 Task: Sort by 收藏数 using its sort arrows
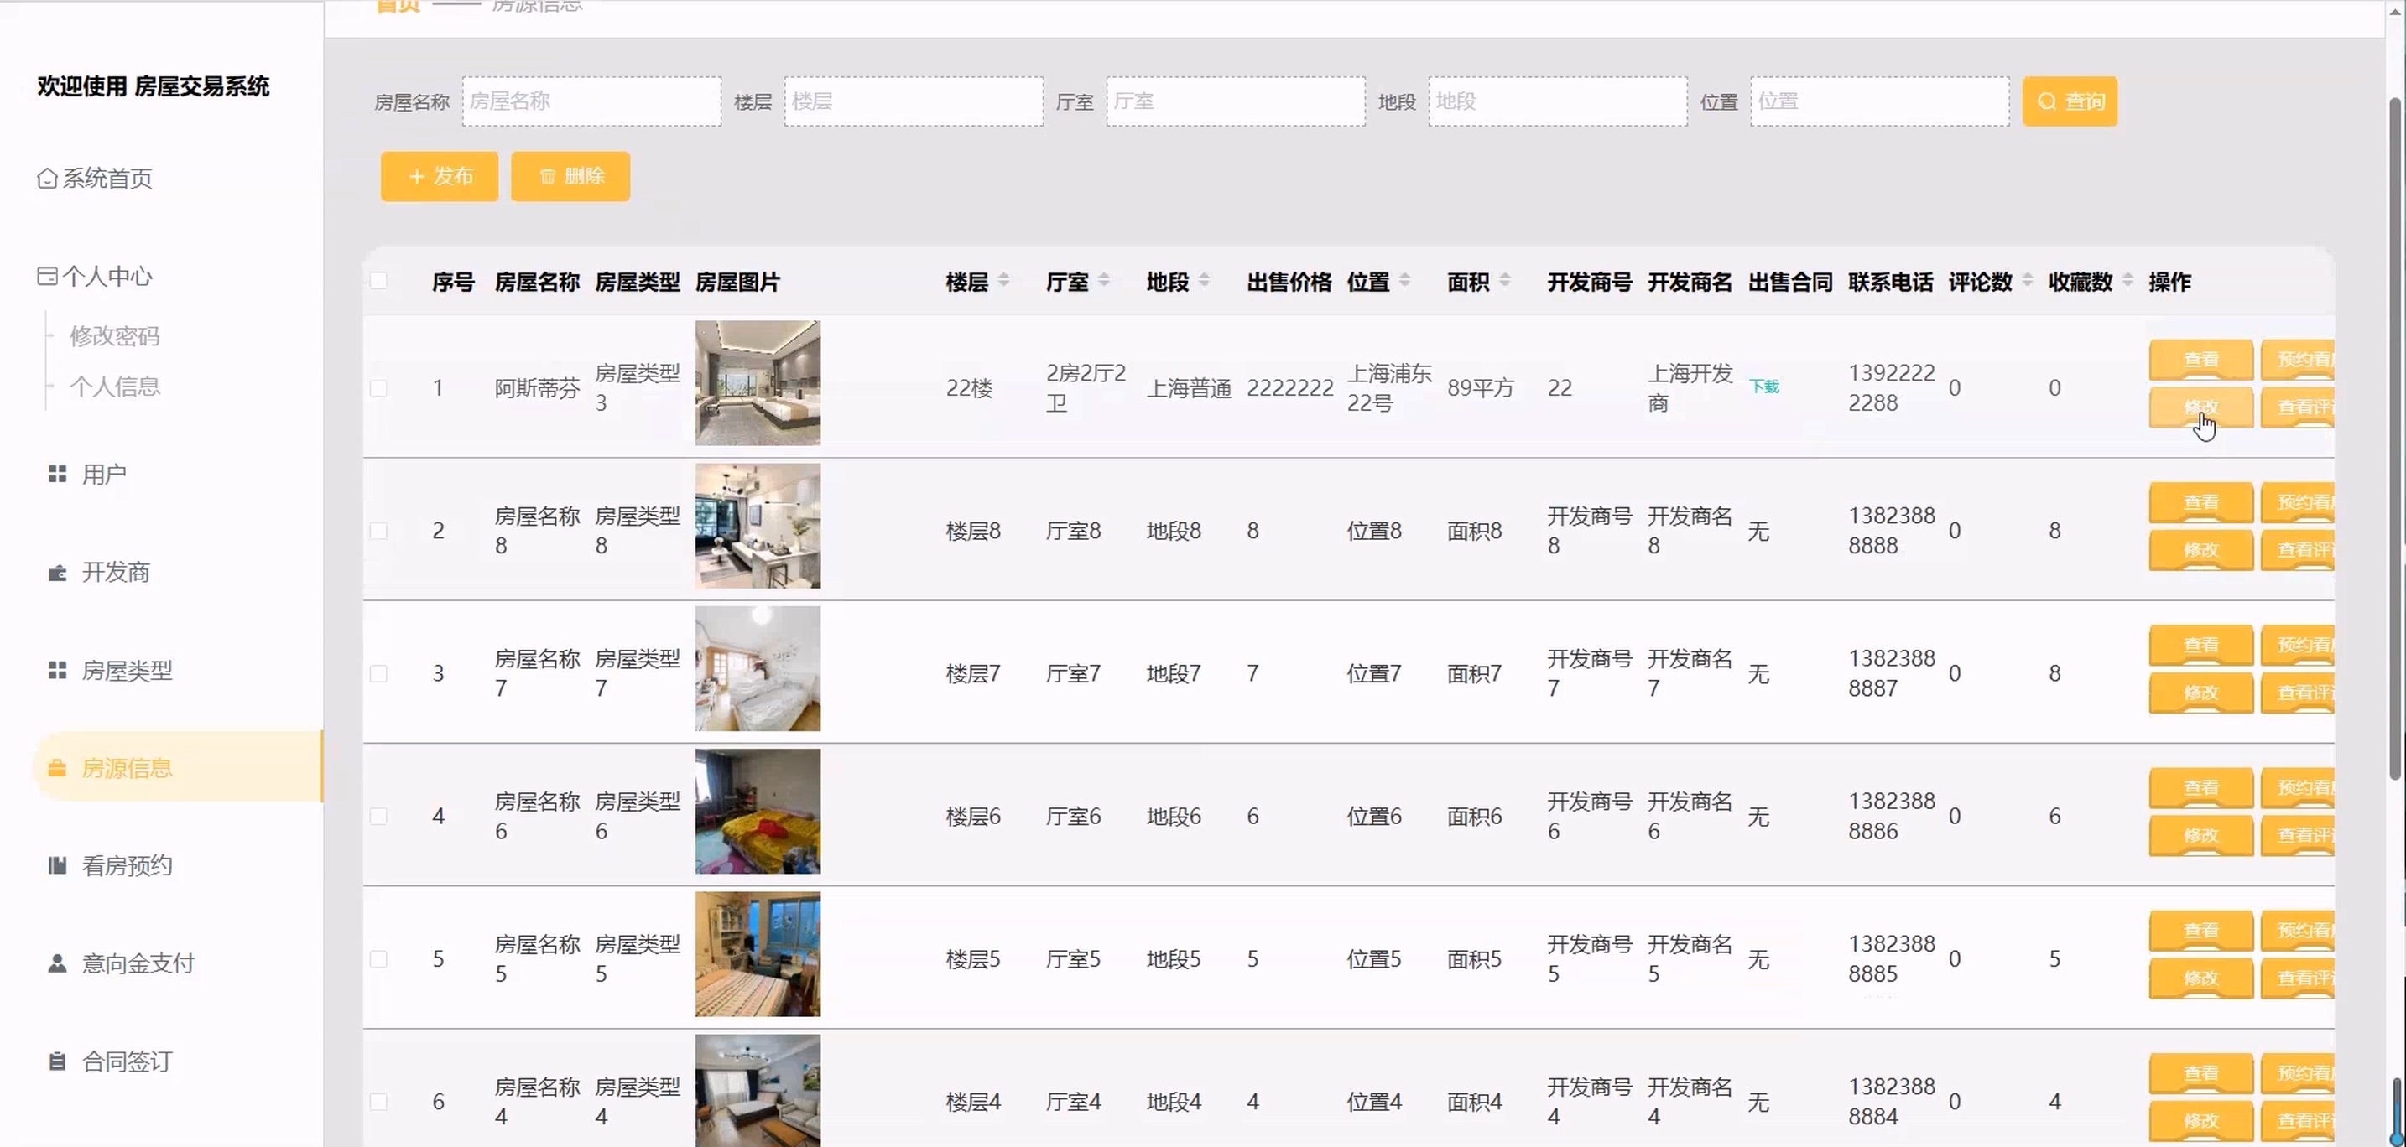click(x=2127, y=280)
